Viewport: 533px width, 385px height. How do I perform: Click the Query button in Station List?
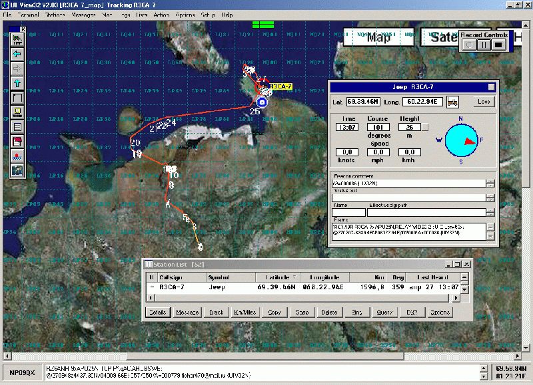tap(384, 312)
